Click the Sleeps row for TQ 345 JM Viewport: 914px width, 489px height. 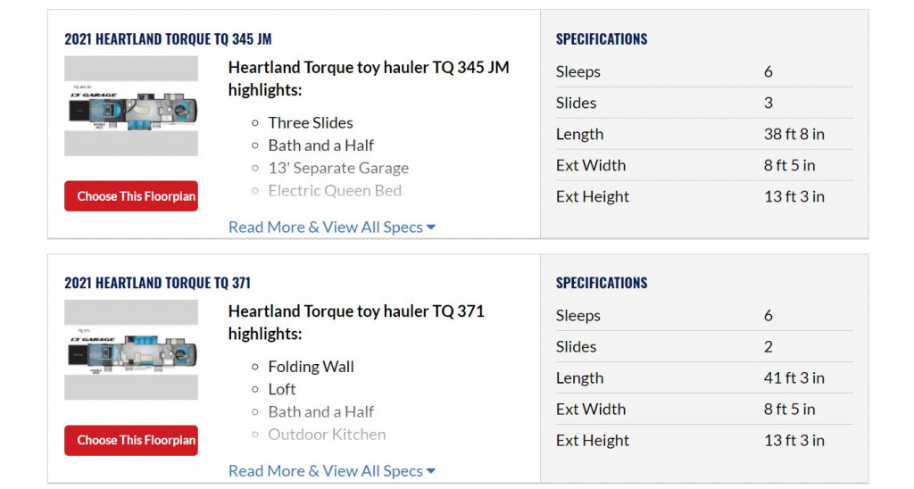pos(704,71)
